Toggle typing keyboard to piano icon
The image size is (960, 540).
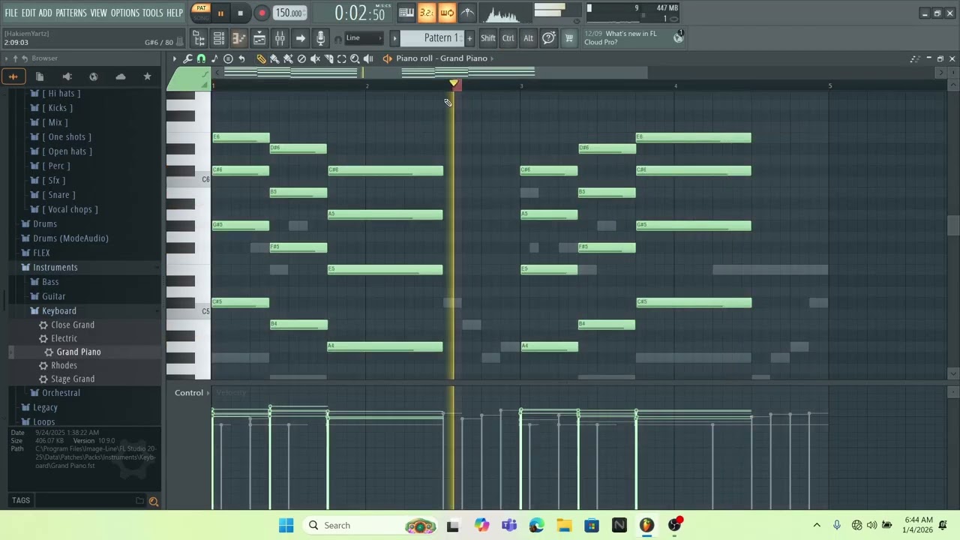(x=406, y=13)
